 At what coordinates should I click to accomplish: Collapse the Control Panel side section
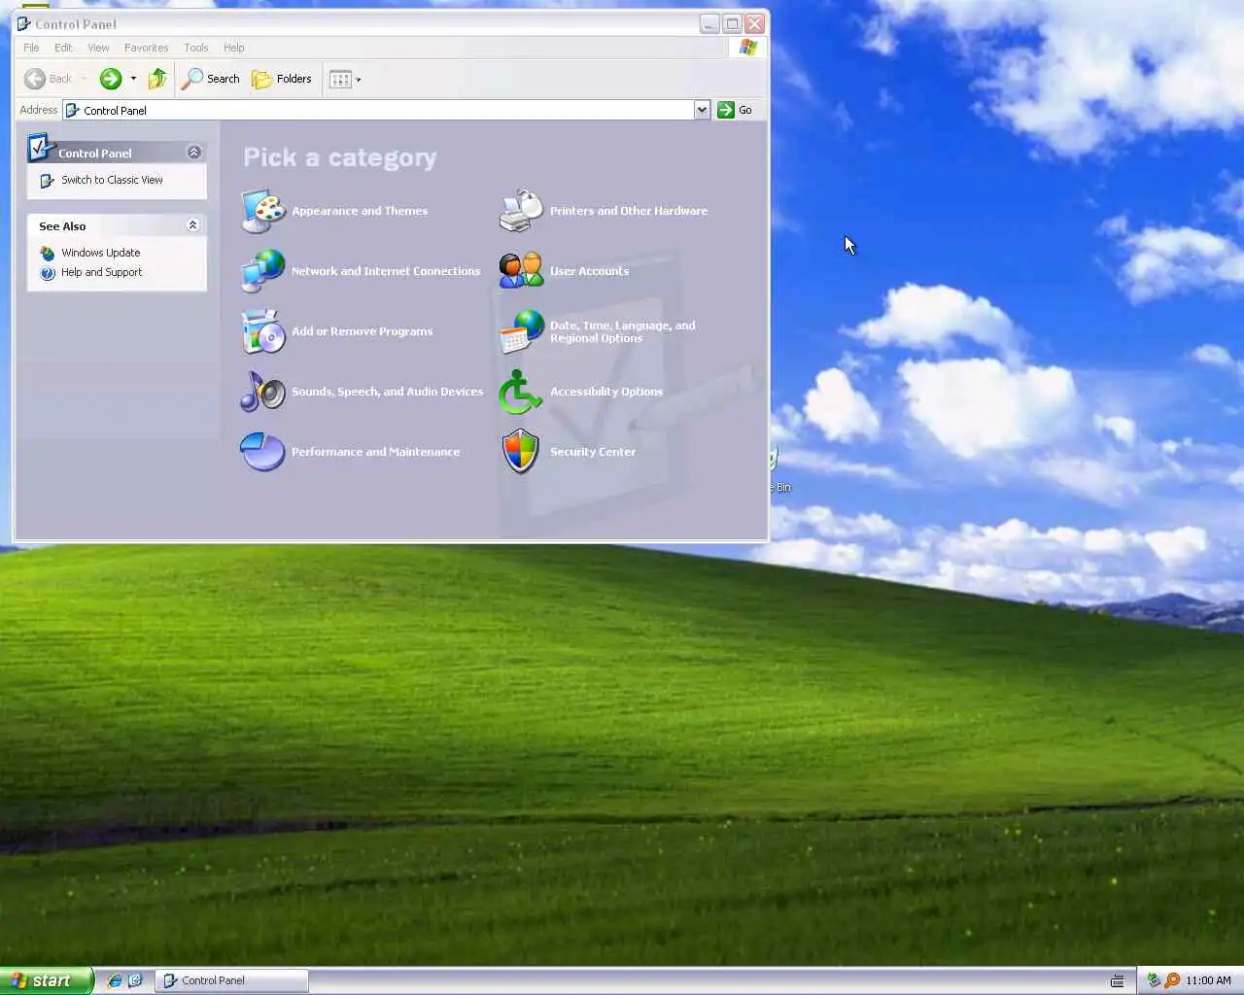click(193, 153)
